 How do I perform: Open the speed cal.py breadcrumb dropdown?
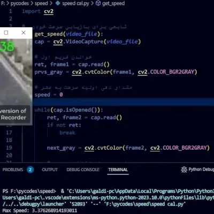[75, 3]
